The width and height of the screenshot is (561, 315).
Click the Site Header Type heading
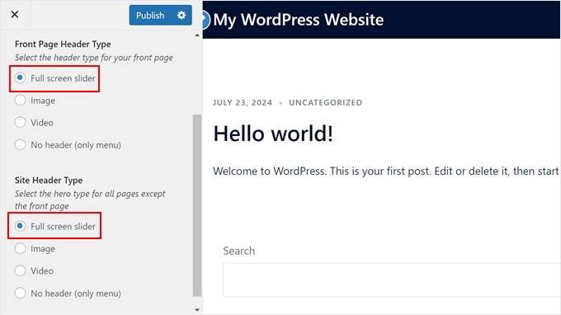click(x=49, y=181)
